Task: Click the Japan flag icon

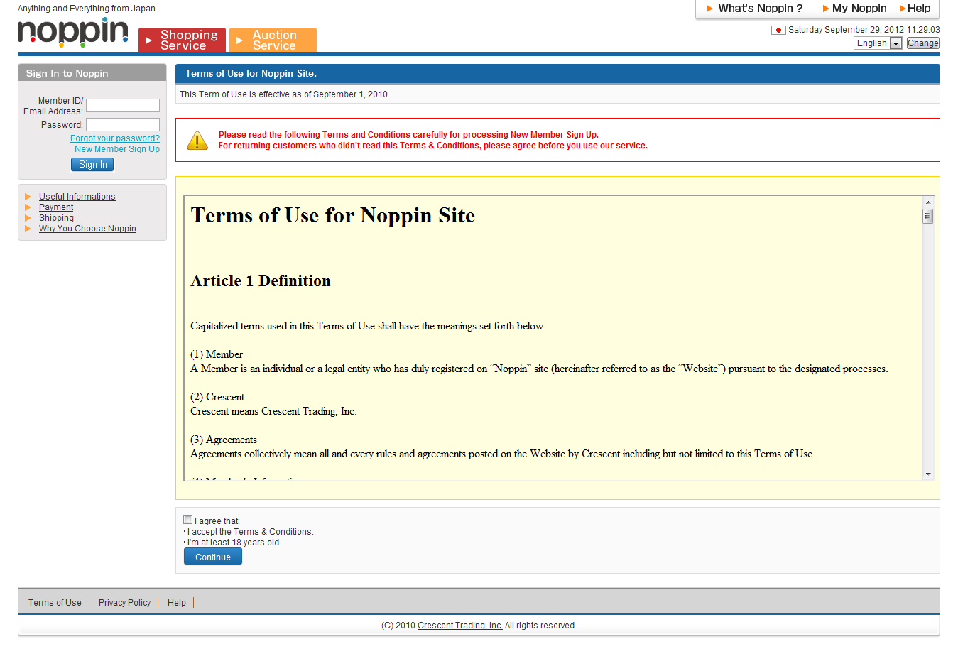Action: coord(778,30)
